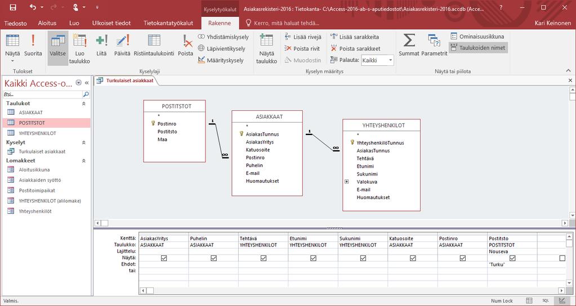Click the Summat (Totals) sigma icon
The image size is (576, 306).
click(x=409, y=40)
